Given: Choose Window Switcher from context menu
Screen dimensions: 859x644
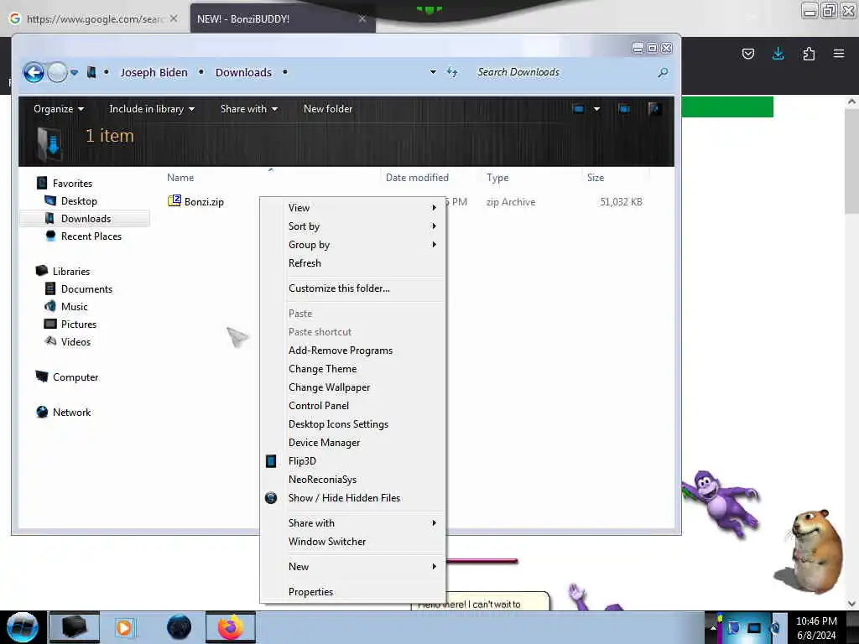Looking at the screenshot, I should [x=353, y=541].
